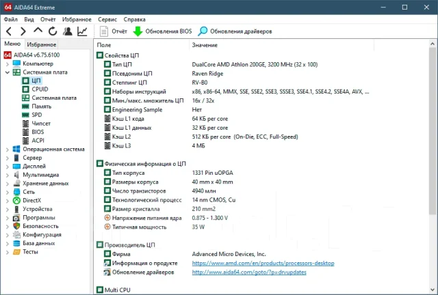Open Системная плата child item
The width and height of the screenshot is (438, 295).
tap(49, 98)
